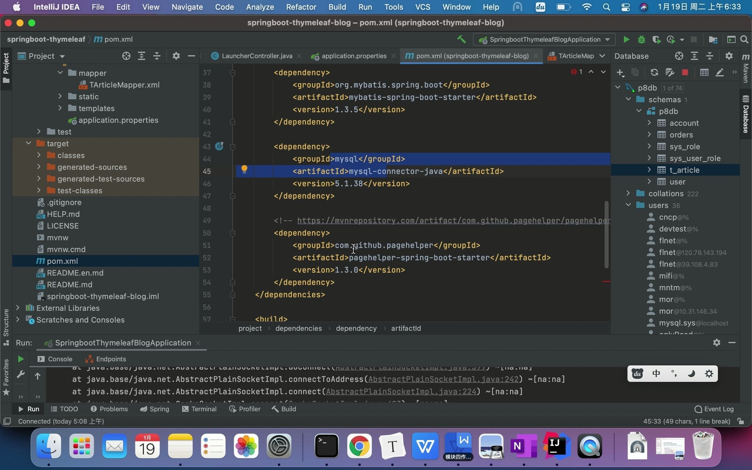Start debugging using the green bug icon

641,39
